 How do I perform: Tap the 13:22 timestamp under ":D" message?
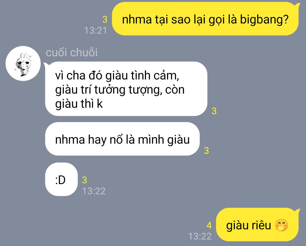click(94, 191)
